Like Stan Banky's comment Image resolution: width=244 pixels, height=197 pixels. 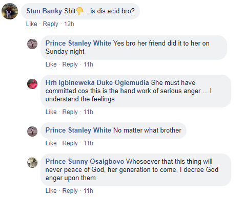32,24
